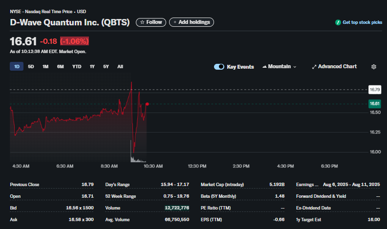Toggle the Key Events switch
Screen dimensions: 387x229
pos(219,67)
